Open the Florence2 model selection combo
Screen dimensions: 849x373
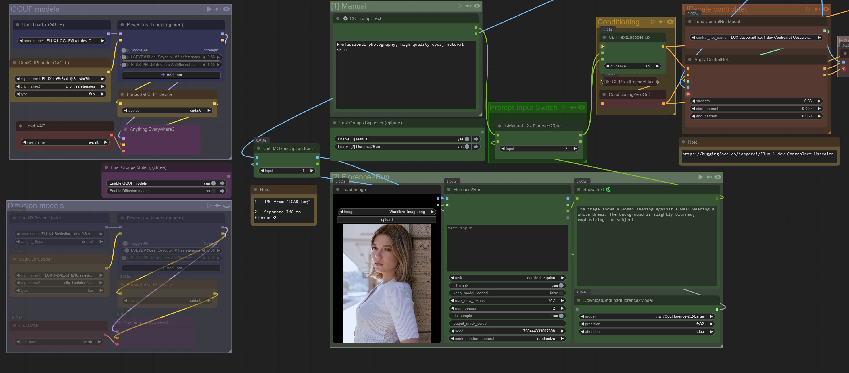(646, 316)
